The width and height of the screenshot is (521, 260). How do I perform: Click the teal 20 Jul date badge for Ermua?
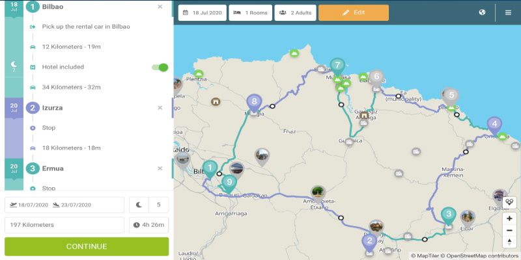(x=14, y=169)
